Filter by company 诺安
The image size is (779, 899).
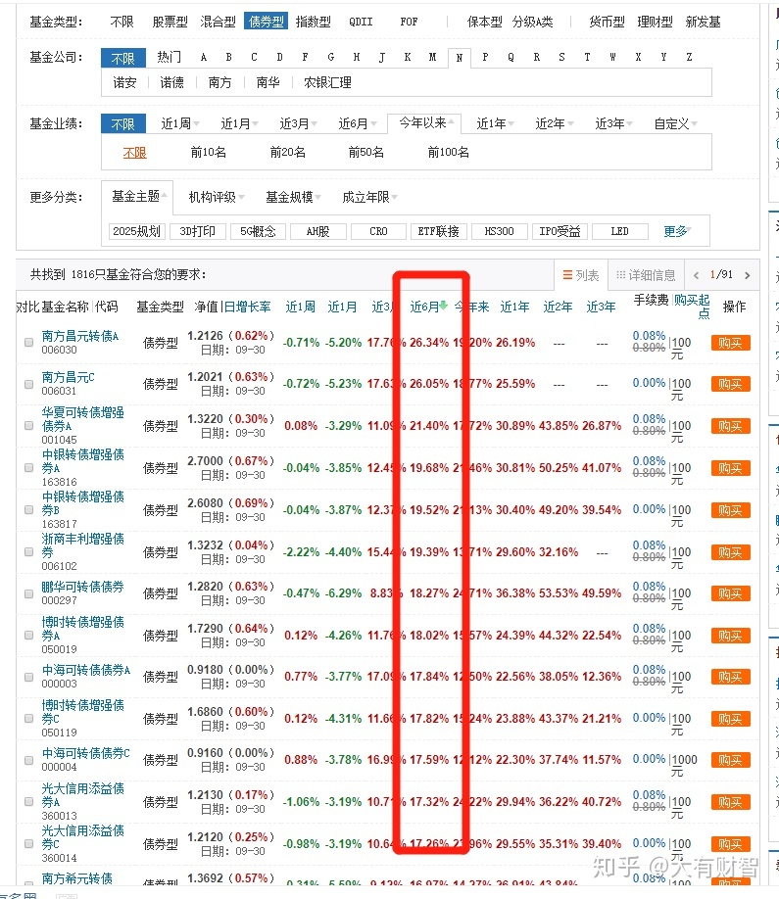tap(124, 82)
